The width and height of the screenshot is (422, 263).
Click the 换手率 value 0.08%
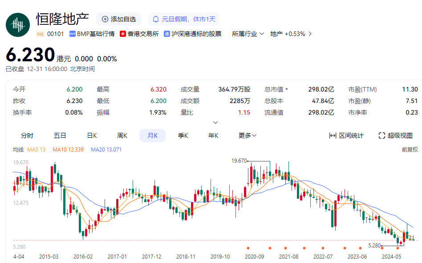coord(74,112)
